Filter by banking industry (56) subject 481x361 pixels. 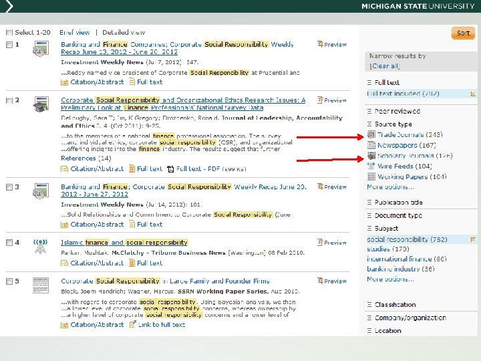401,269
